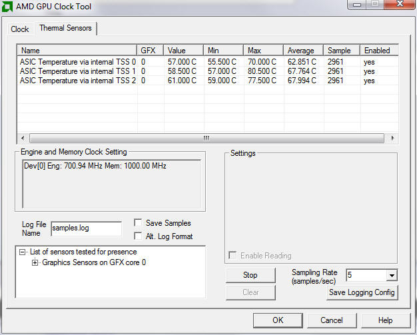Click the Max column header
The width and height of the screenshot is (417, 335).
click(x=263, y=50)
